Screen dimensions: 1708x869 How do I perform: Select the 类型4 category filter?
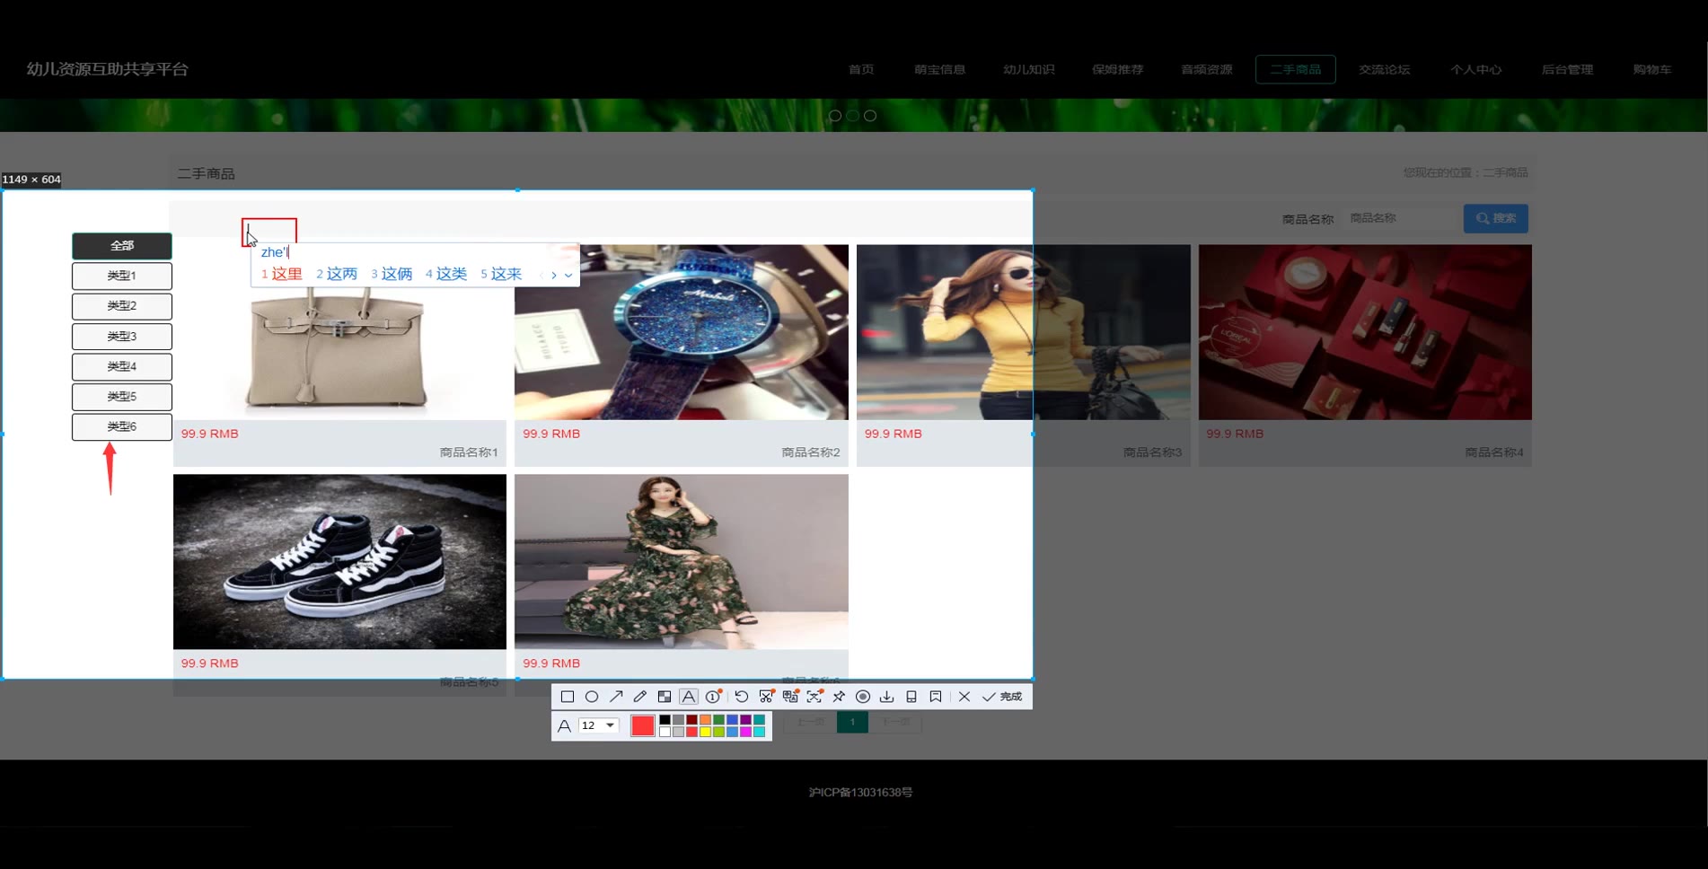click(x=122, y=366)
